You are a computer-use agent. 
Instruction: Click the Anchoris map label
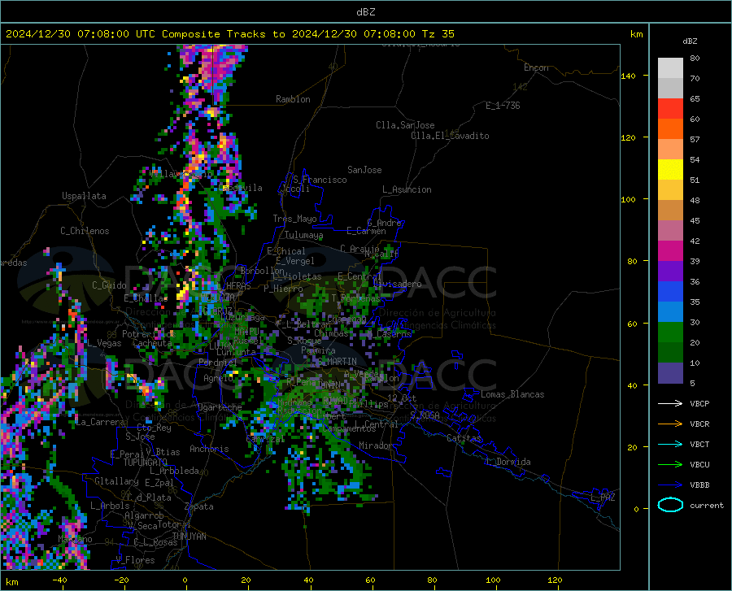click(x=209, y=450)
